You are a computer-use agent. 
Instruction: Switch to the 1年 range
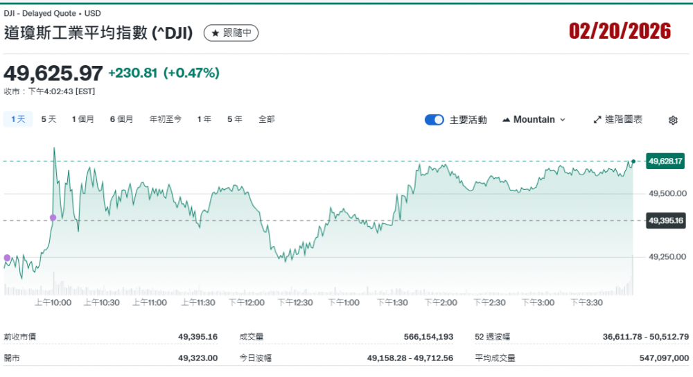click(204, 119)
